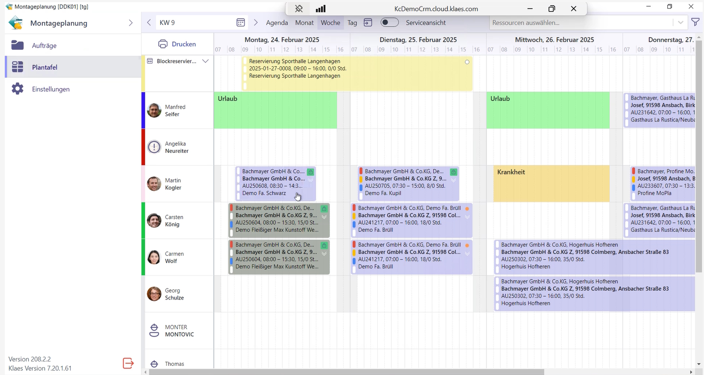Expand the Montageplanung sidebar chevron

tap(131, 23)
